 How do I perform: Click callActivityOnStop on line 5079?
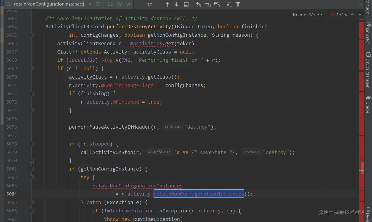point(107,152)
